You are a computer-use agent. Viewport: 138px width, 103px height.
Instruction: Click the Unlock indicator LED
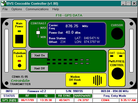click(x=121, y=56)
